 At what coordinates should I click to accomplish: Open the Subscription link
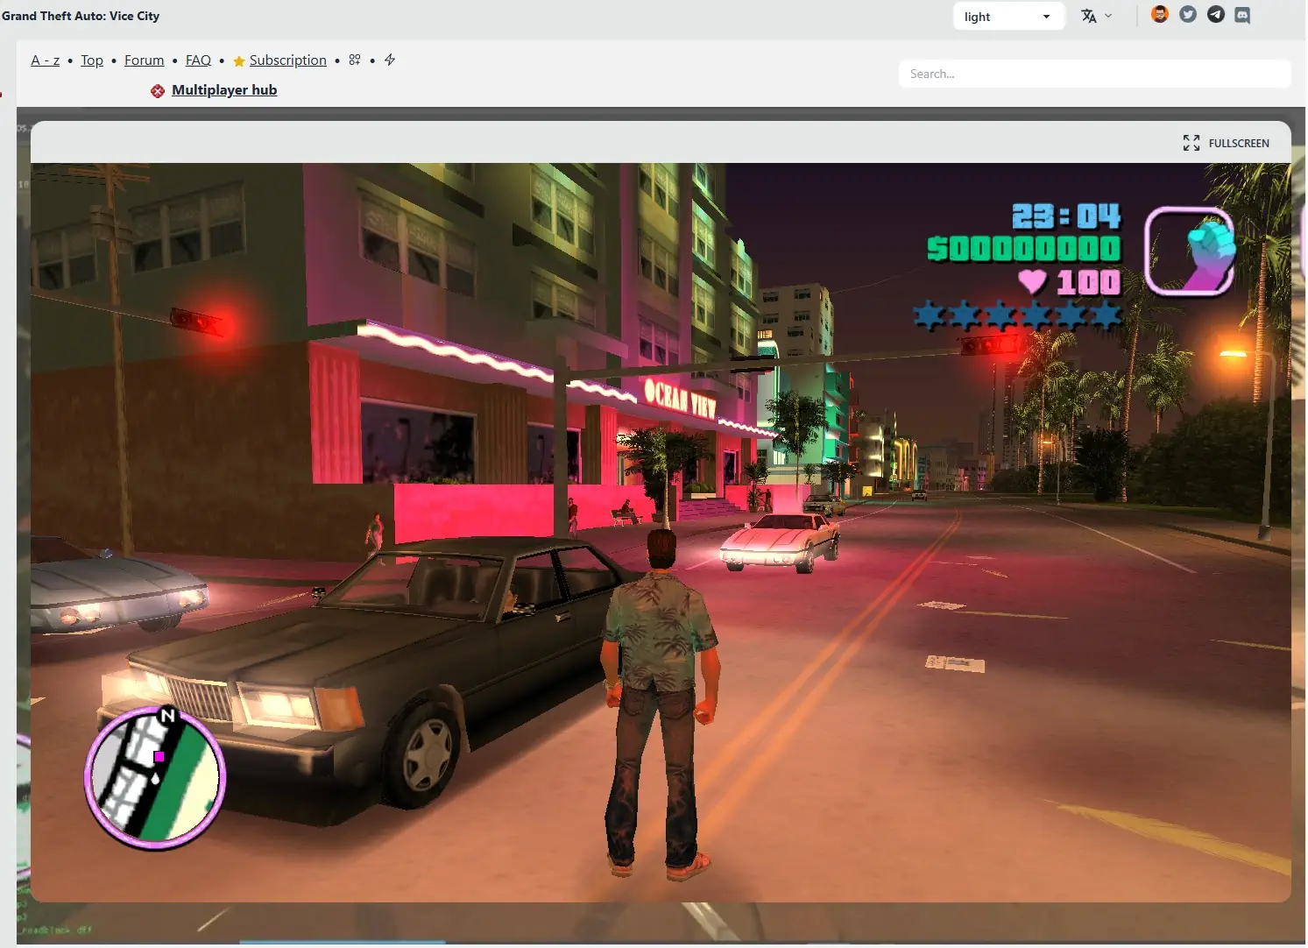click(287, 60)
